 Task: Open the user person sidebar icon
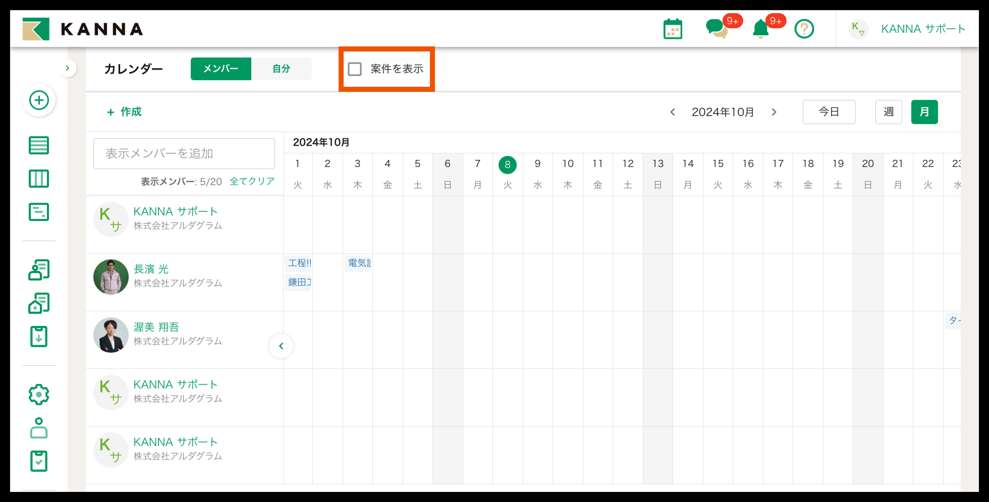click(x=39, y=428)
